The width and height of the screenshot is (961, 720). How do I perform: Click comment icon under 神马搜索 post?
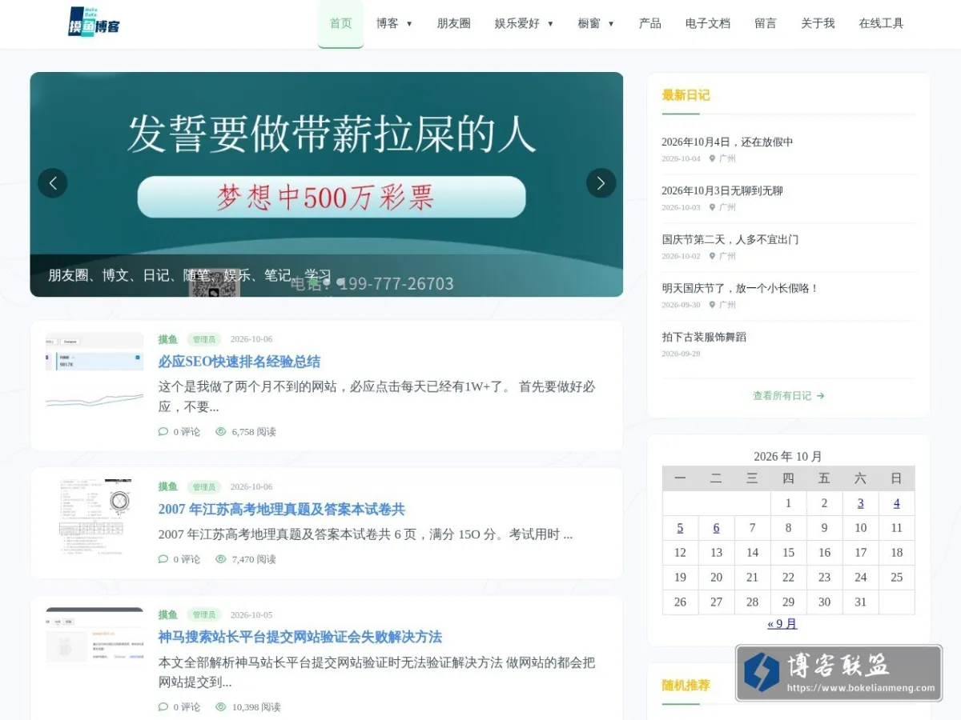pos(163,707)
